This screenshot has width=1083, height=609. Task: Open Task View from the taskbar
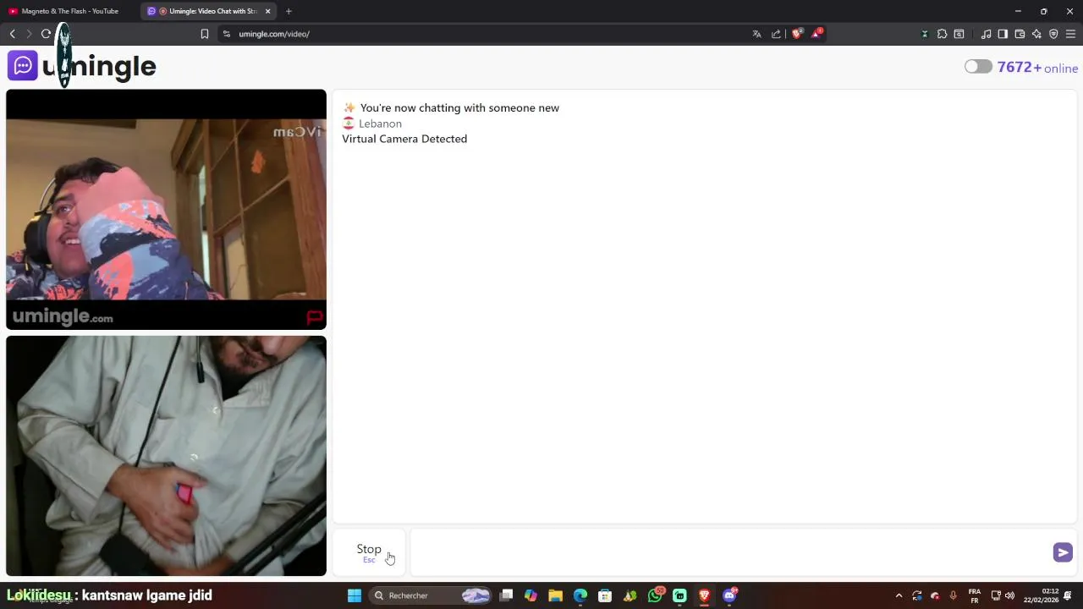point(506,595)
